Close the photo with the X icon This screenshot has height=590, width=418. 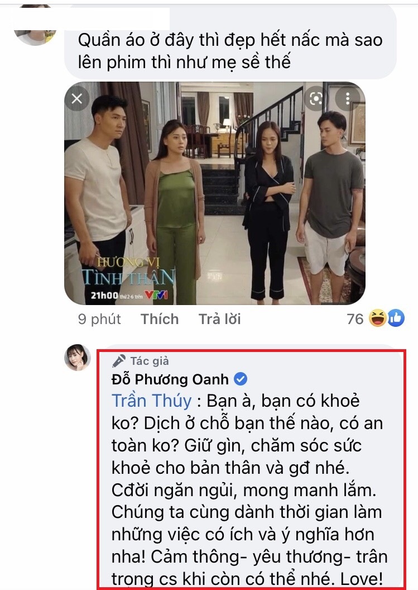coord(77,99)
